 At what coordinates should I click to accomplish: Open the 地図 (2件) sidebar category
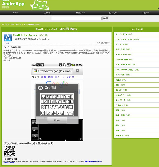tap(136, 85)
